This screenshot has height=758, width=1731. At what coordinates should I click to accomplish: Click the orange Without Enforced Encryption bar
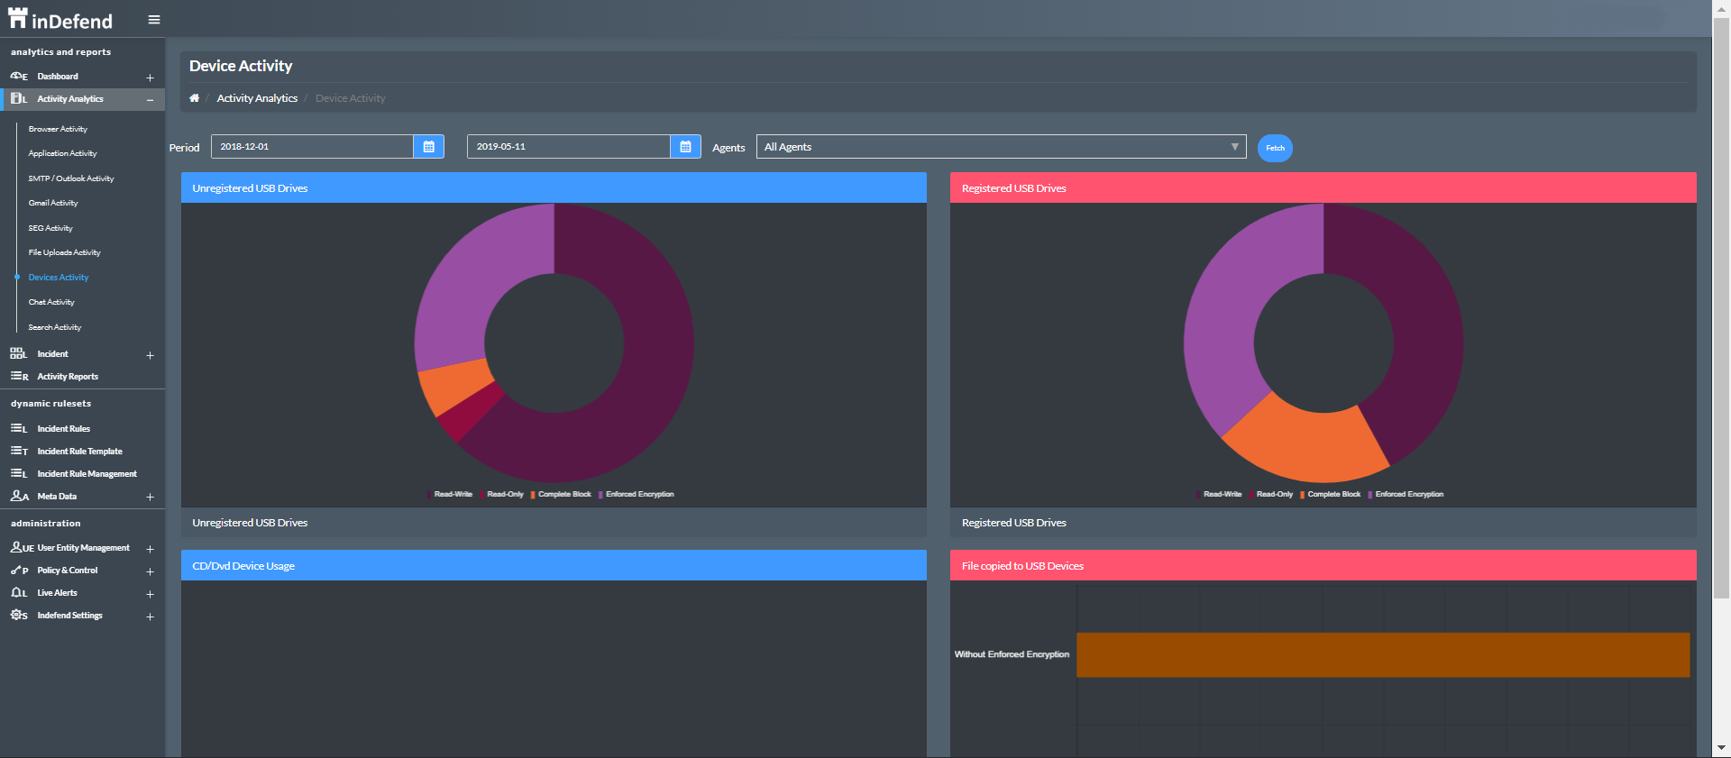[x=1382, y=655]
